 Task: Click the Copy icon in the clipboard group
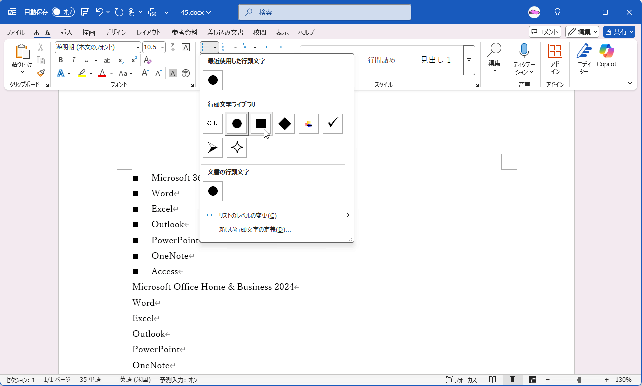[x=41, y=60]
